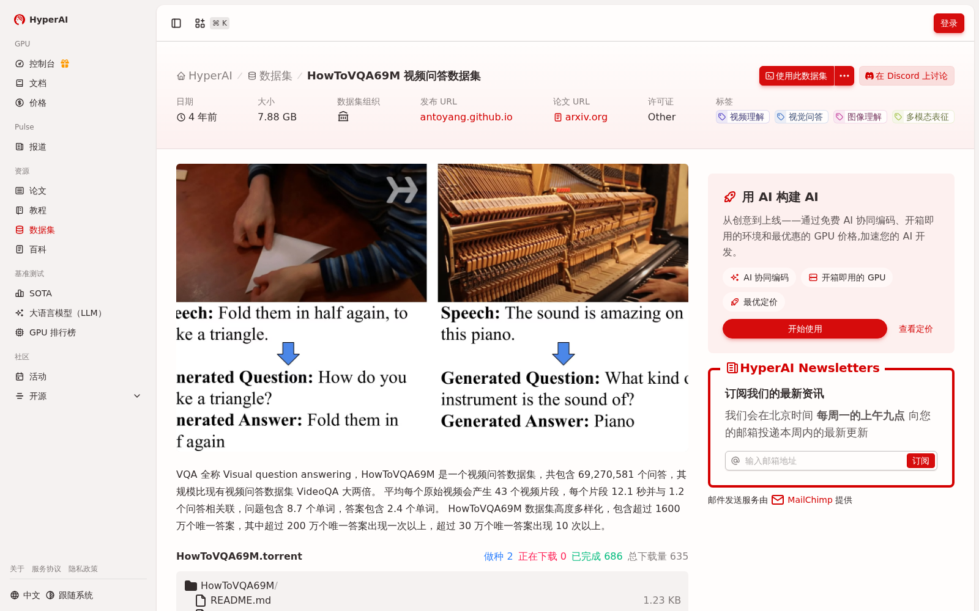Click the HyperAI logo icon
Screen dimensions: 979x611
tap(20, 20)
